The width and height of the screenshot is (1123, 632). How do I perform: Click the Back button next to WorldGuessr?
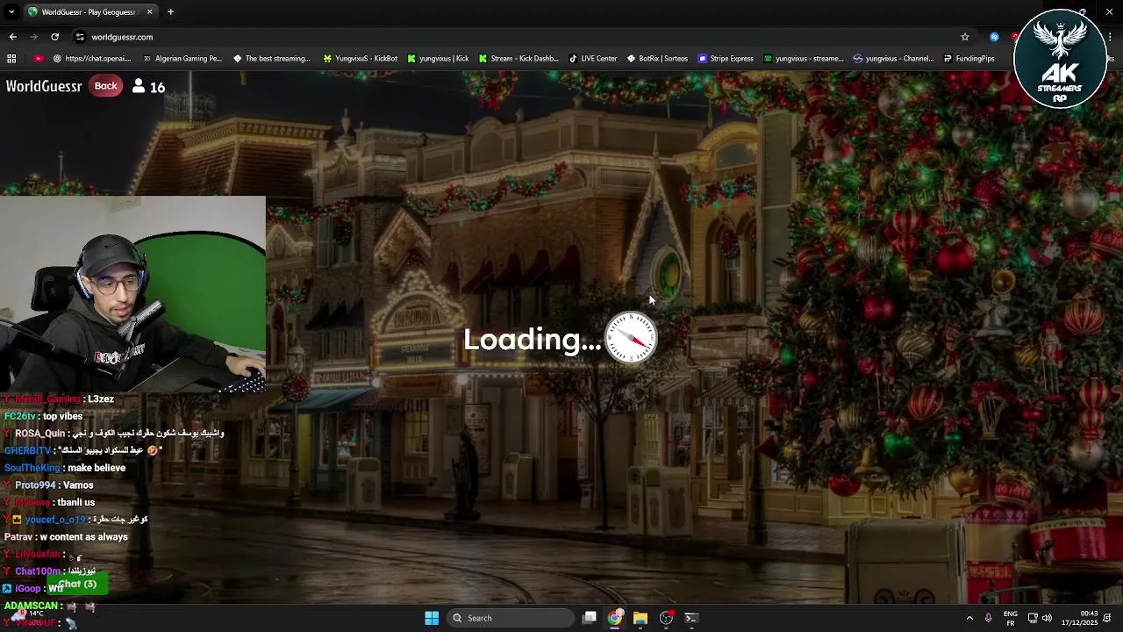[x=106, y=86]
